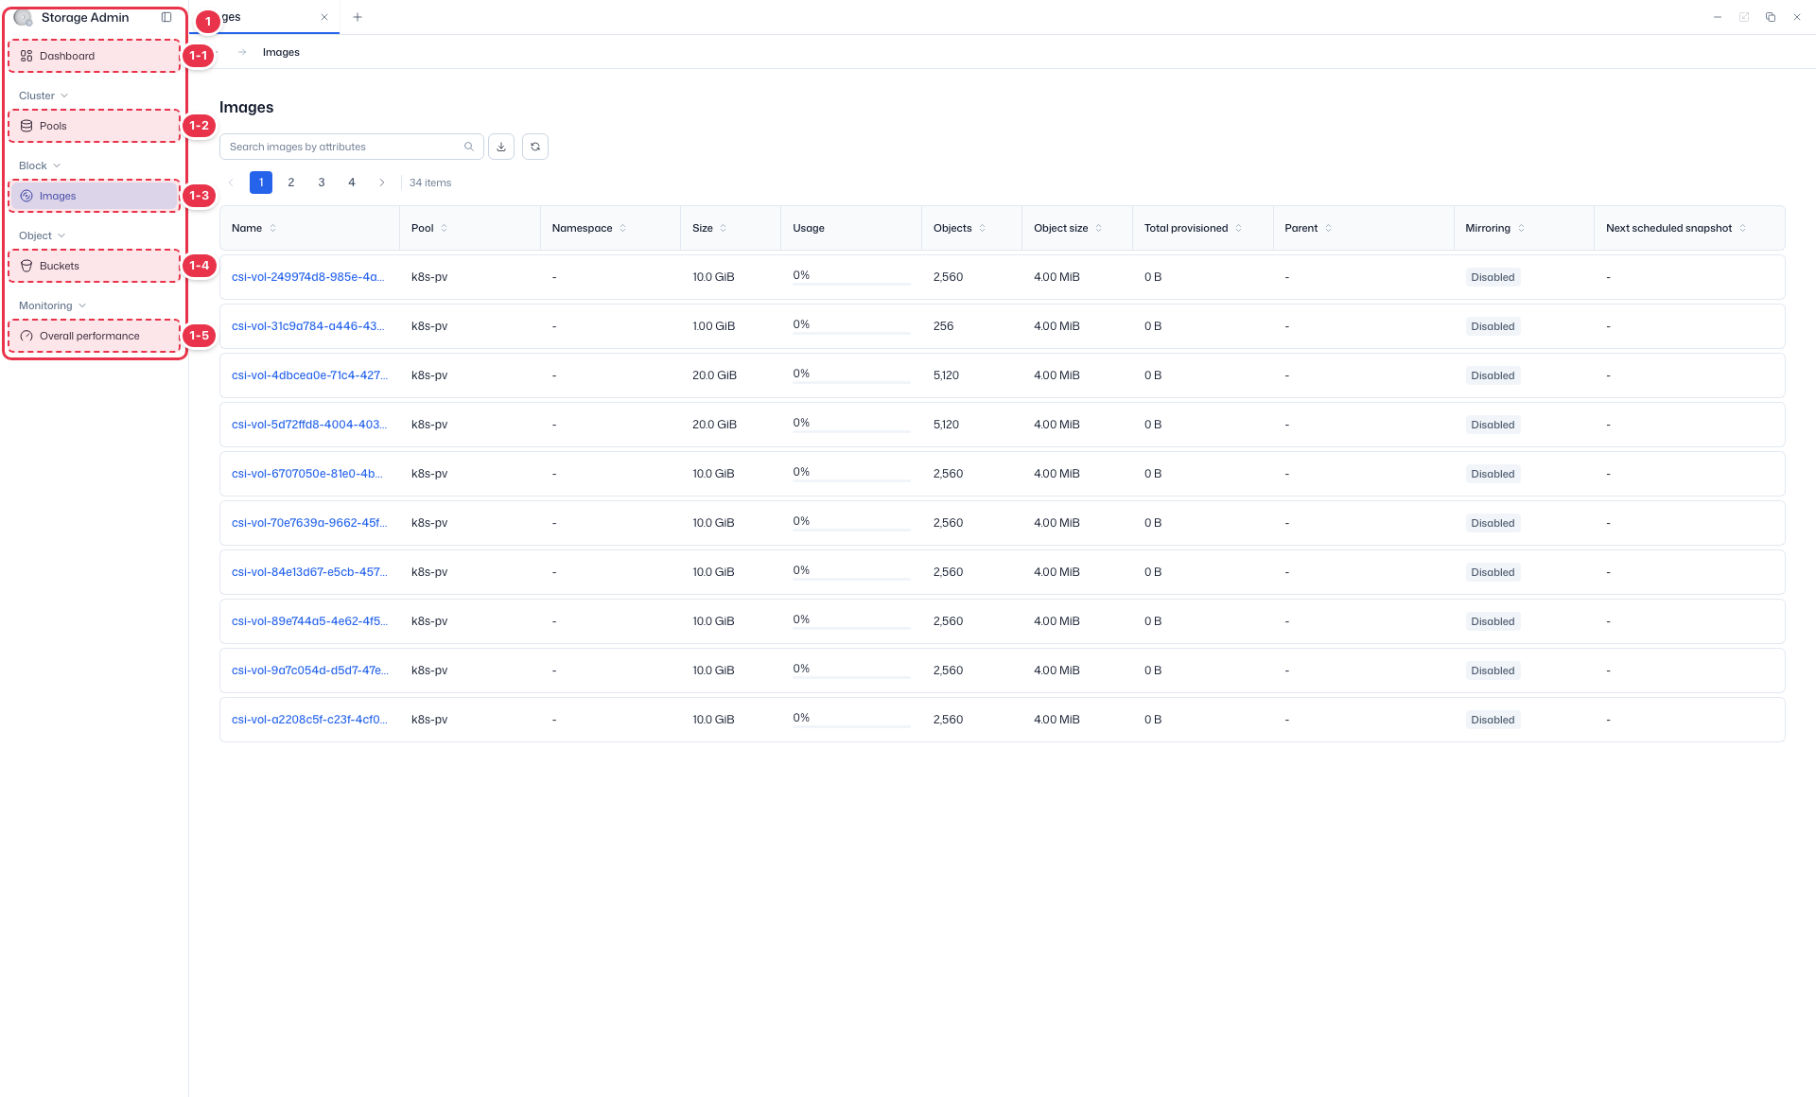Click usage bar of csi-vol-6707050e row
The height and width of the screenshot is (1097, 1816).
(851, 481)
